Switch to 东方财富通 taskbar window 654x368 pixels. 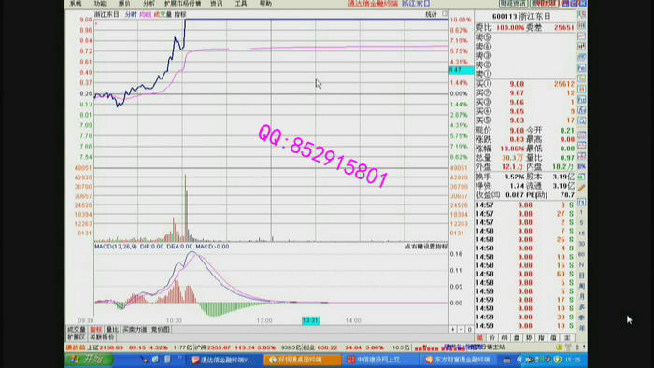tap(458, 360)
